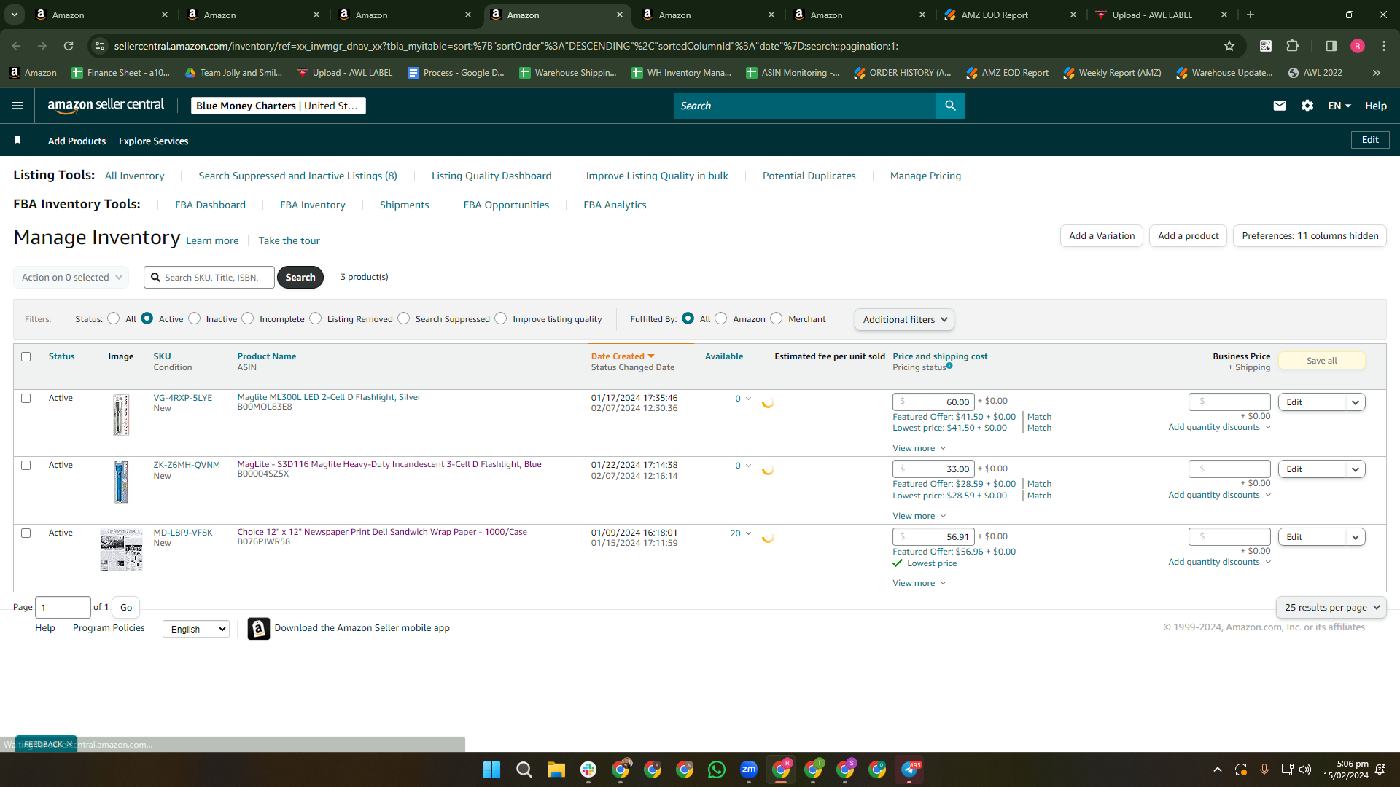Viewport: 1400px width, 787px height.
Task: Select the checkbox for SKU MD-LBPJ-VF8K
Action: tap(26, 533)
